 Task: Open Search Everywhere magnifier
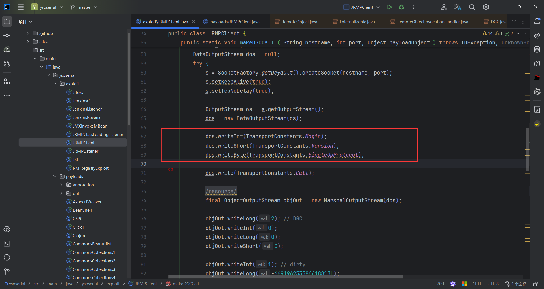[x=472, y=7]
